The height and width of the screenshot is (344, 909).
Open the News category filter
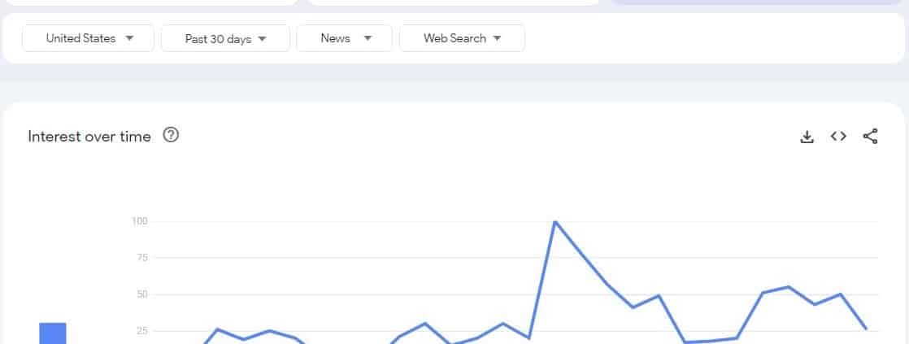tap(345, 38)
